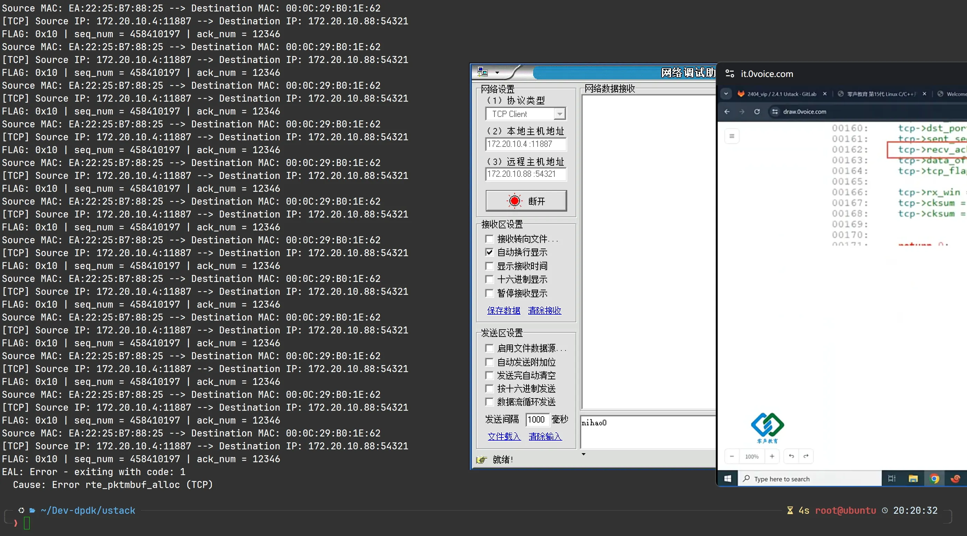Click the 清除接收 link

[x=544, y=310]
